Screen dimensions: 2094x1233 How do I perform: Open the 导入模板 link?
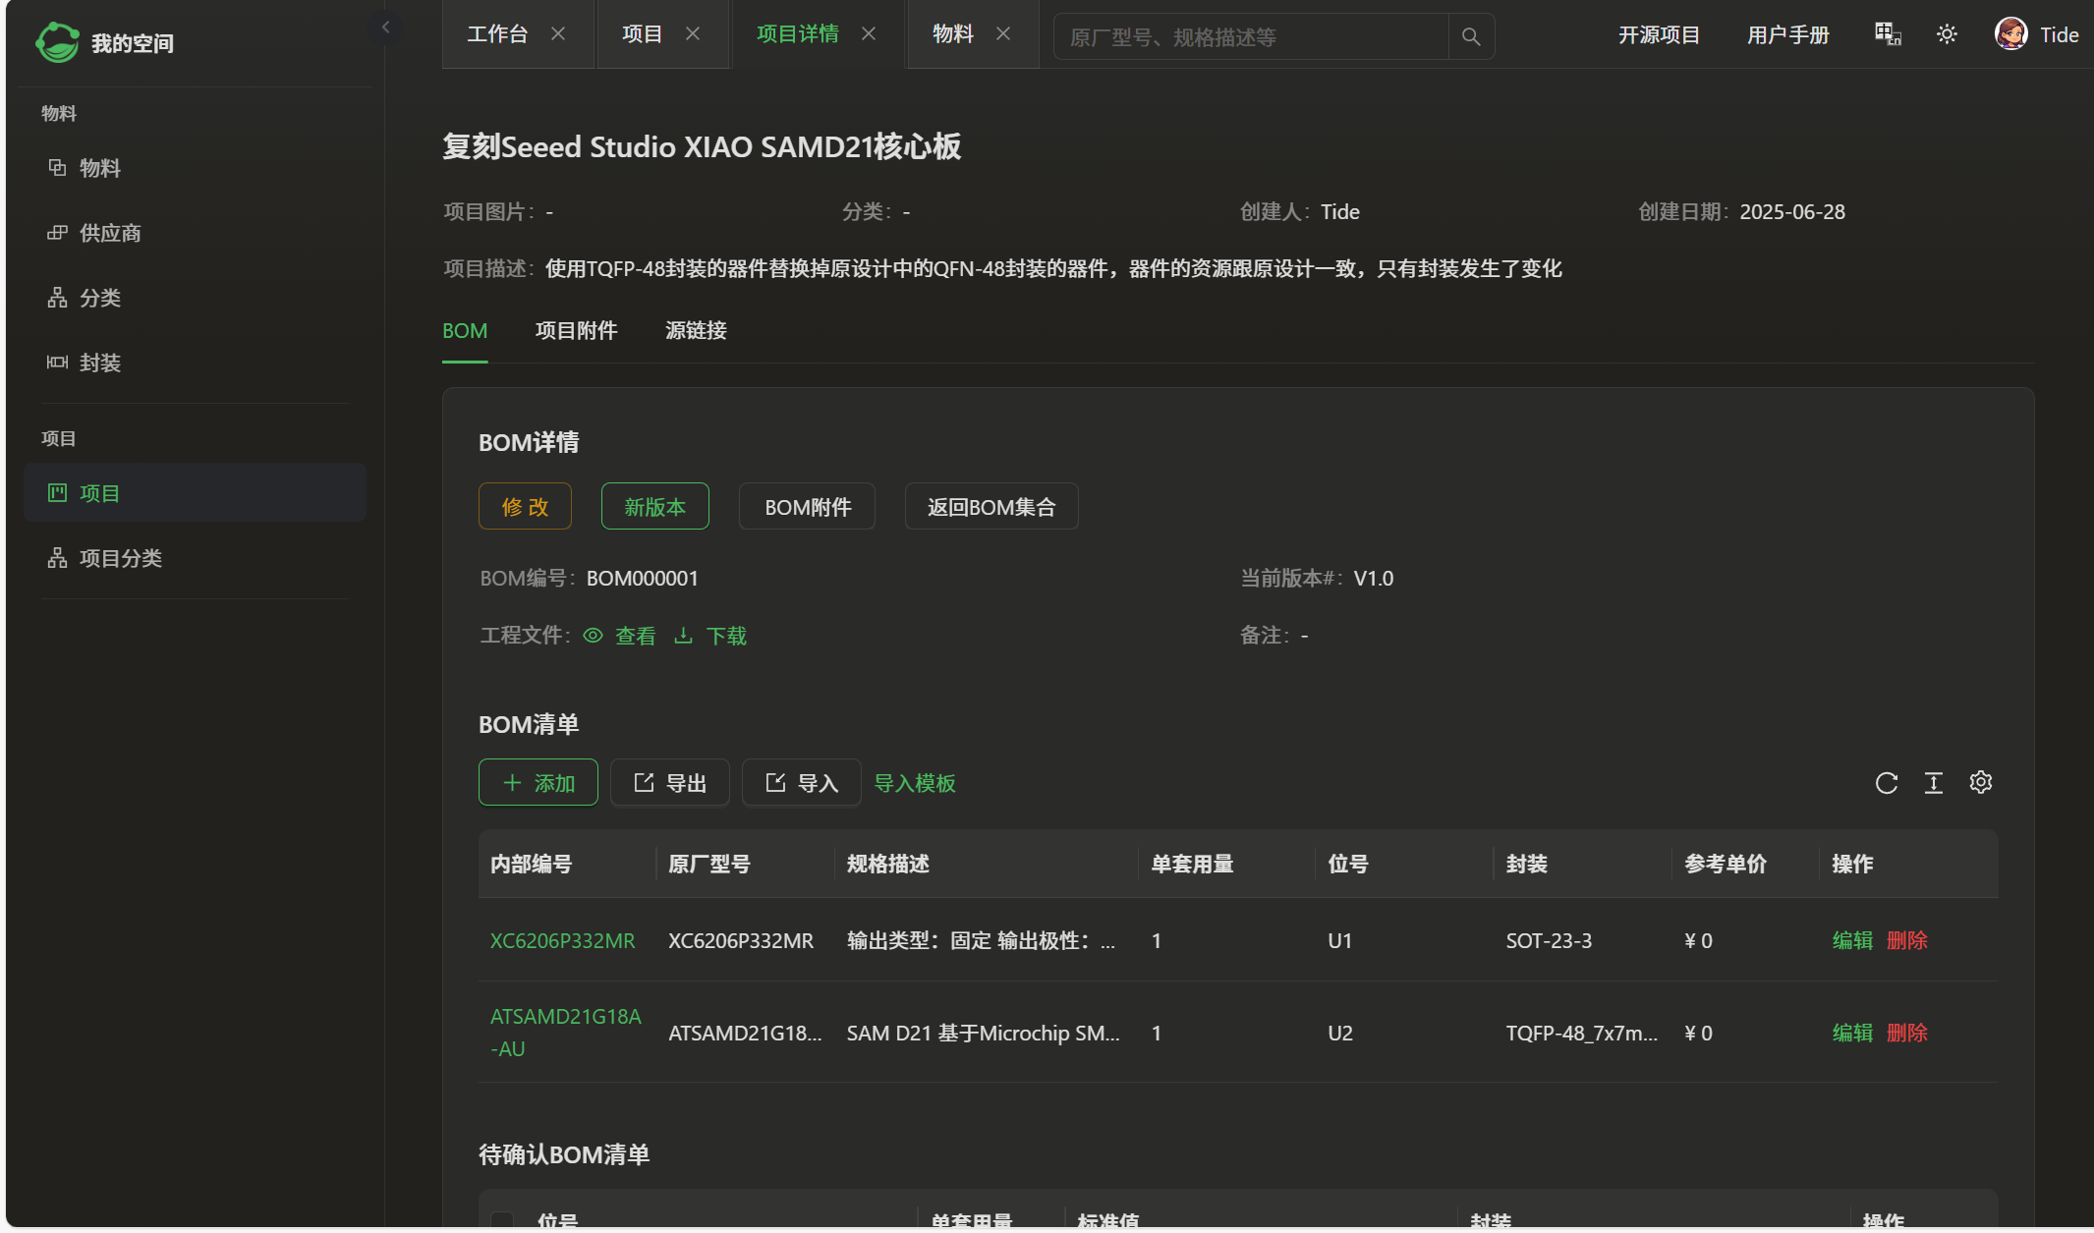(x=915, y=783)
